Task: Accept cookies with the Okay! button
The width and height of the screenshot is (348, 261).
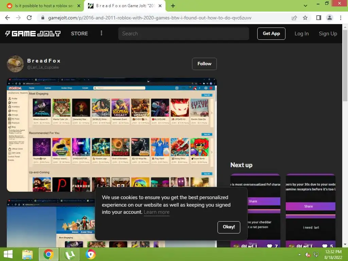Action: [x=229, y=227]
